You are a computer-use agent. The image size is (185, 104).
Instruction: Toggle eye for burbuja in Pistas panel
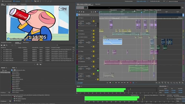coord(13,74)
